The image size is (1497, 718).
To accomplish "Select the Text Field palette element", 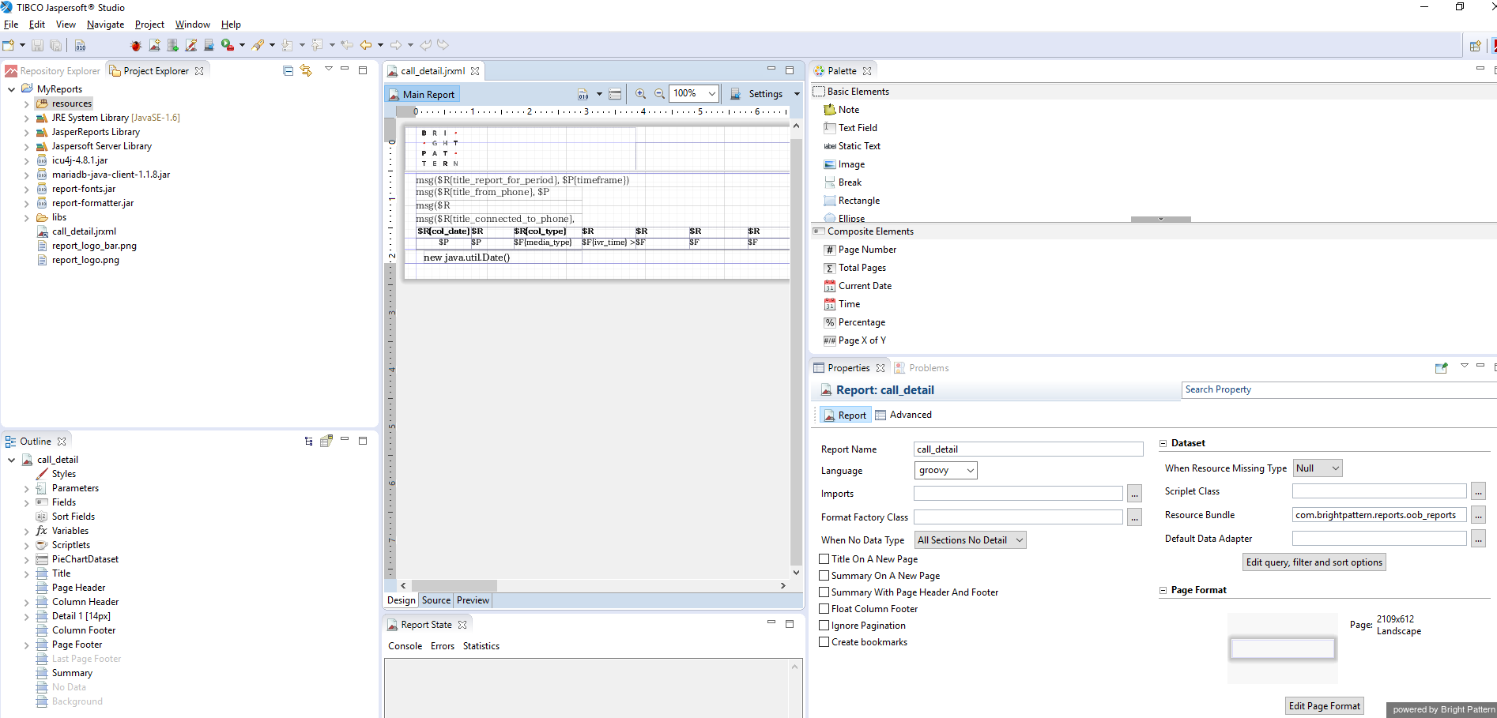I will point(850,128).
